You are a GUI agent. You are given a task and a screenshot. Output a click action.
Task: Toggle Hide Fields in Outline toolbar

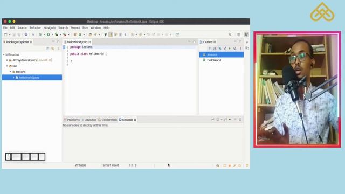tap(220, 48)
